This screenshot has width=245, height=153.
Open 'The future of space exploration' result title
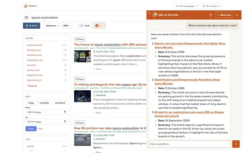click(x=110, y=45)
